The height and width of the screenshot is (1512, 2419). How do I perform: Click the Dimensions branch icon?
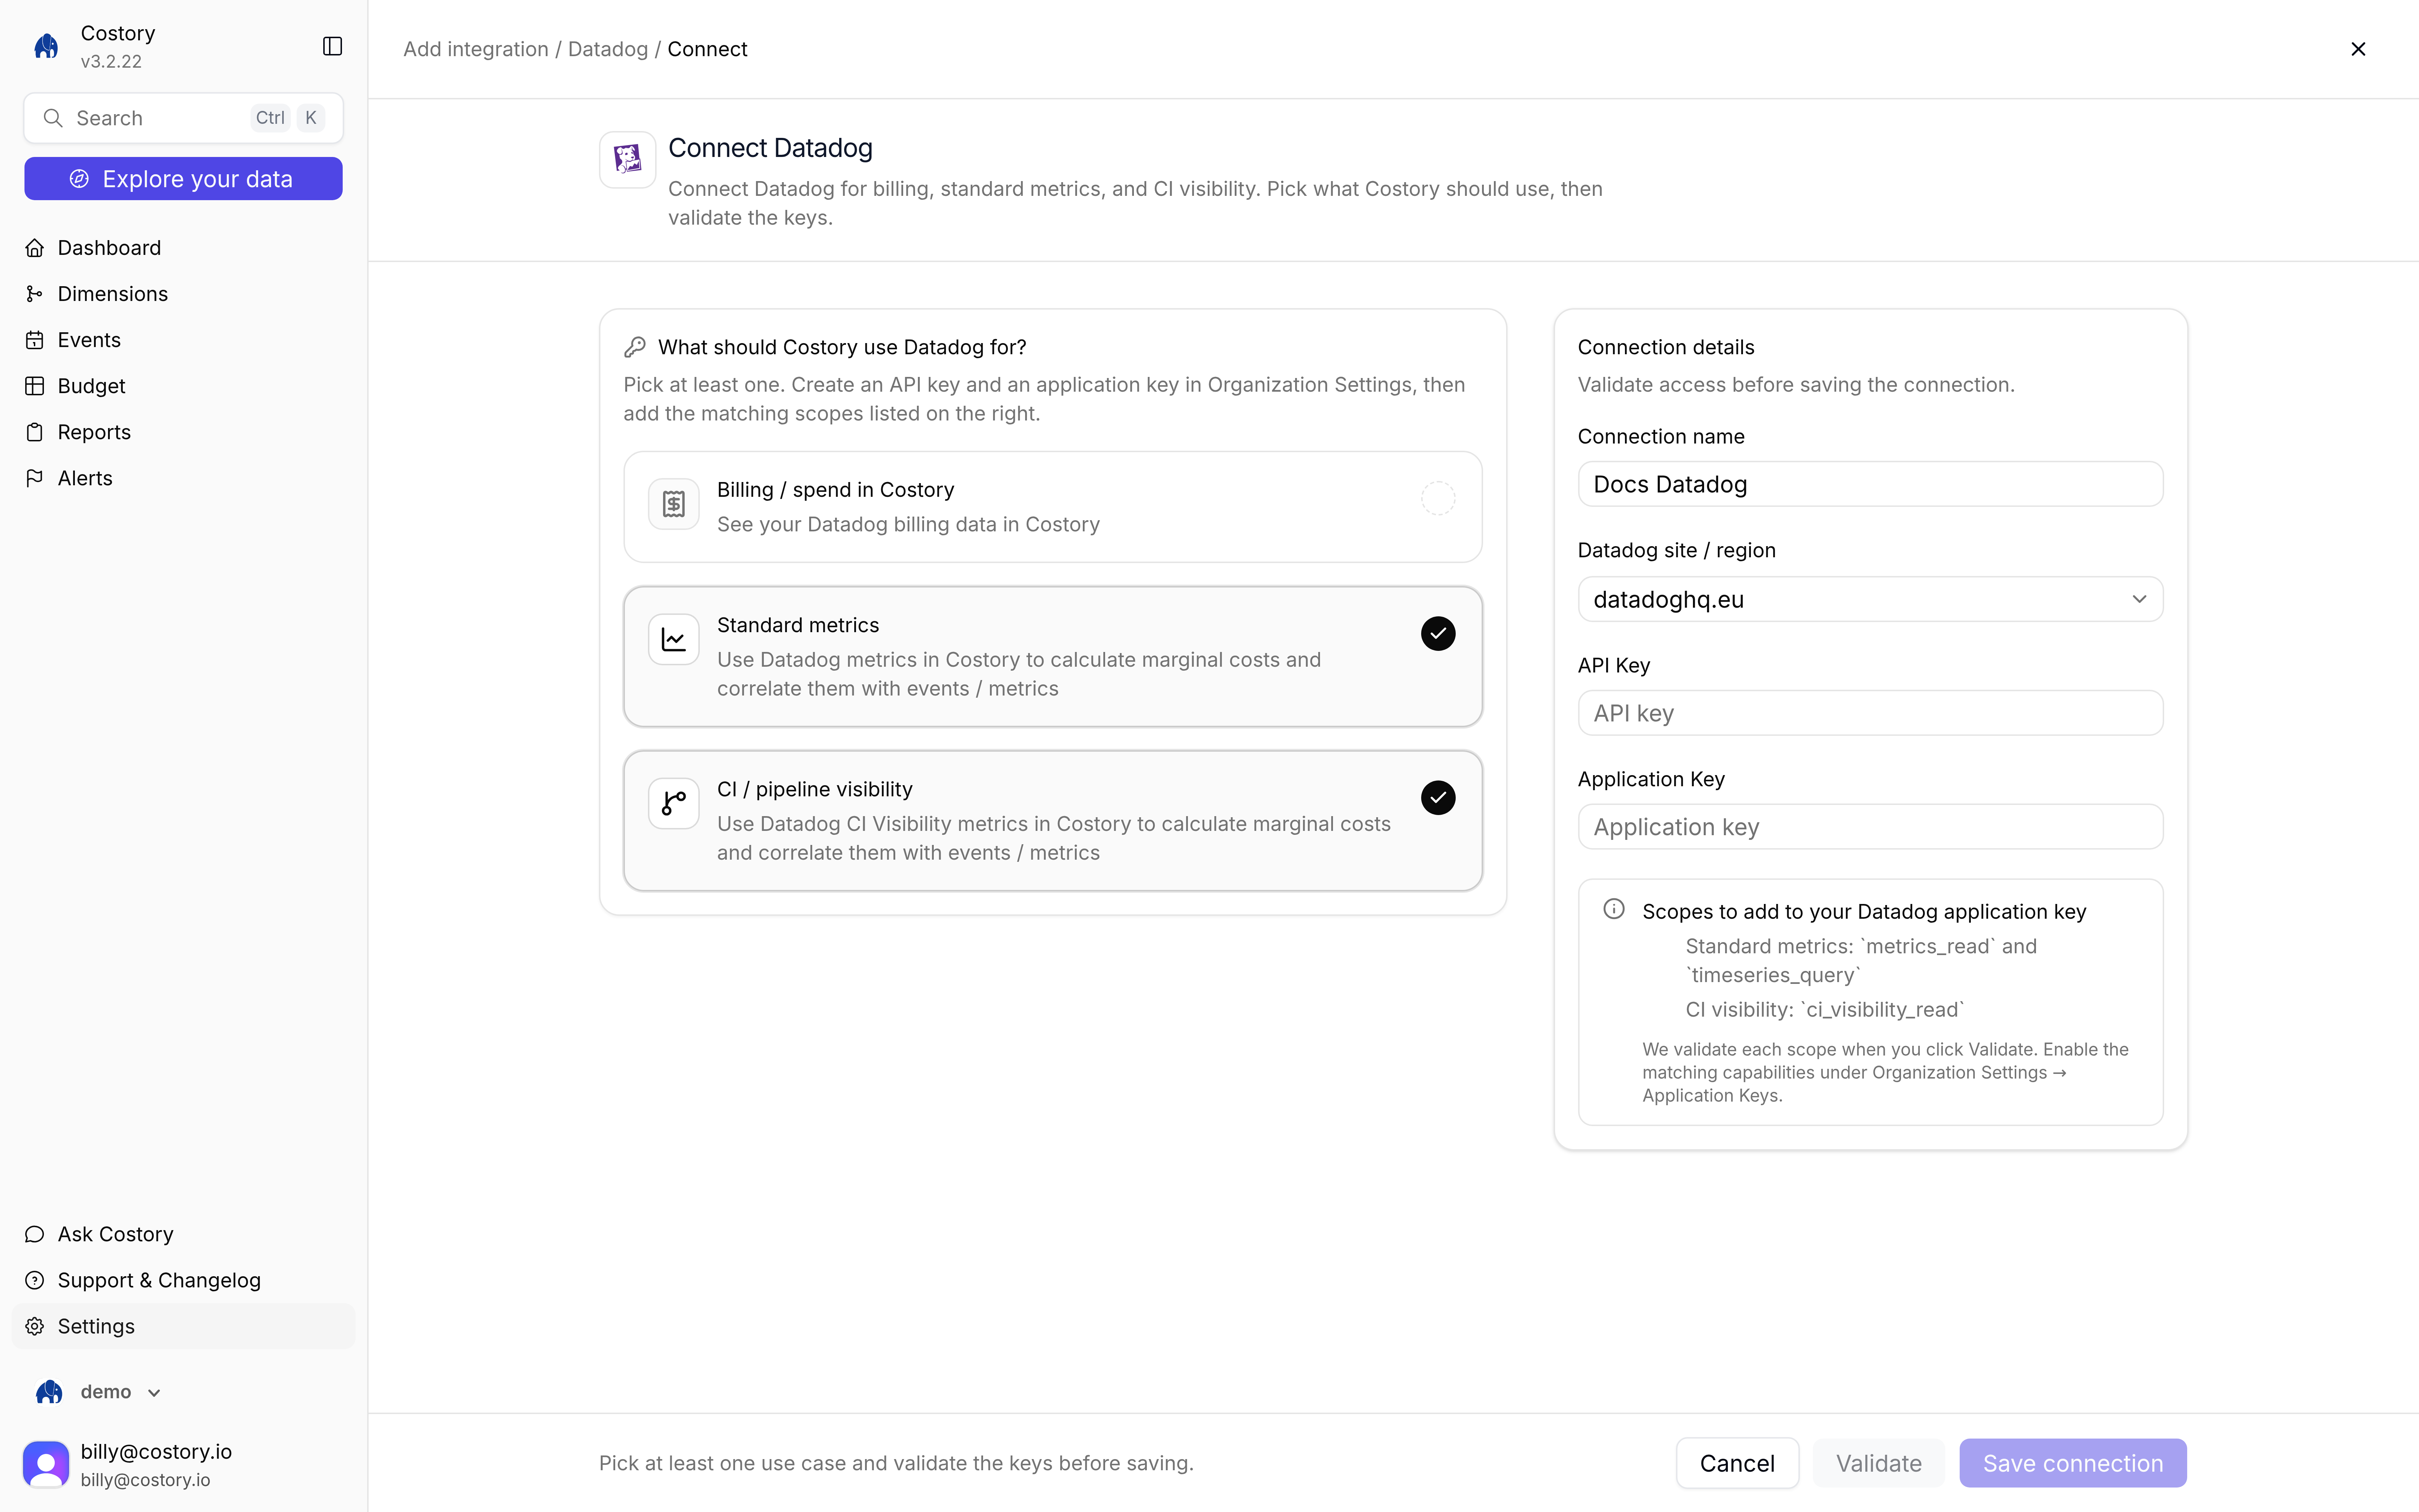point(35,294)
